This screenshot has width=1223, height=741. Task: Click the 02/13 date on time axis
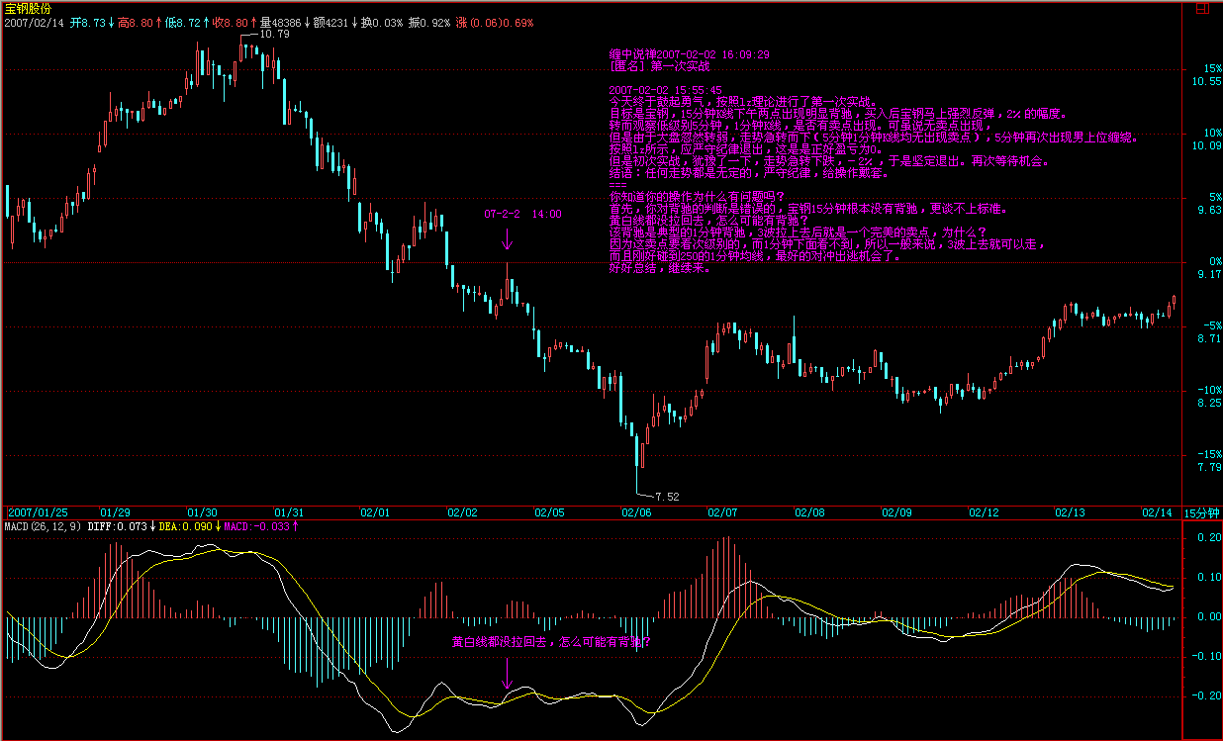tap(1070, 512)
